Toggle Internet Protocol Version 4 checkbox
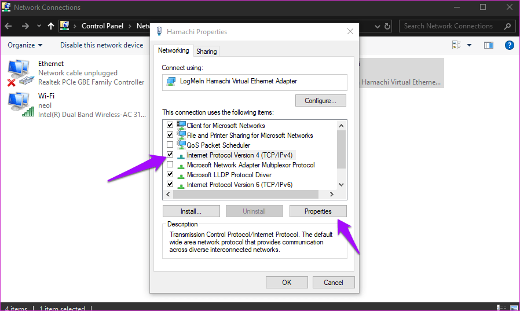The height and width of the screenshot is (311, 520). coord(170,155)
